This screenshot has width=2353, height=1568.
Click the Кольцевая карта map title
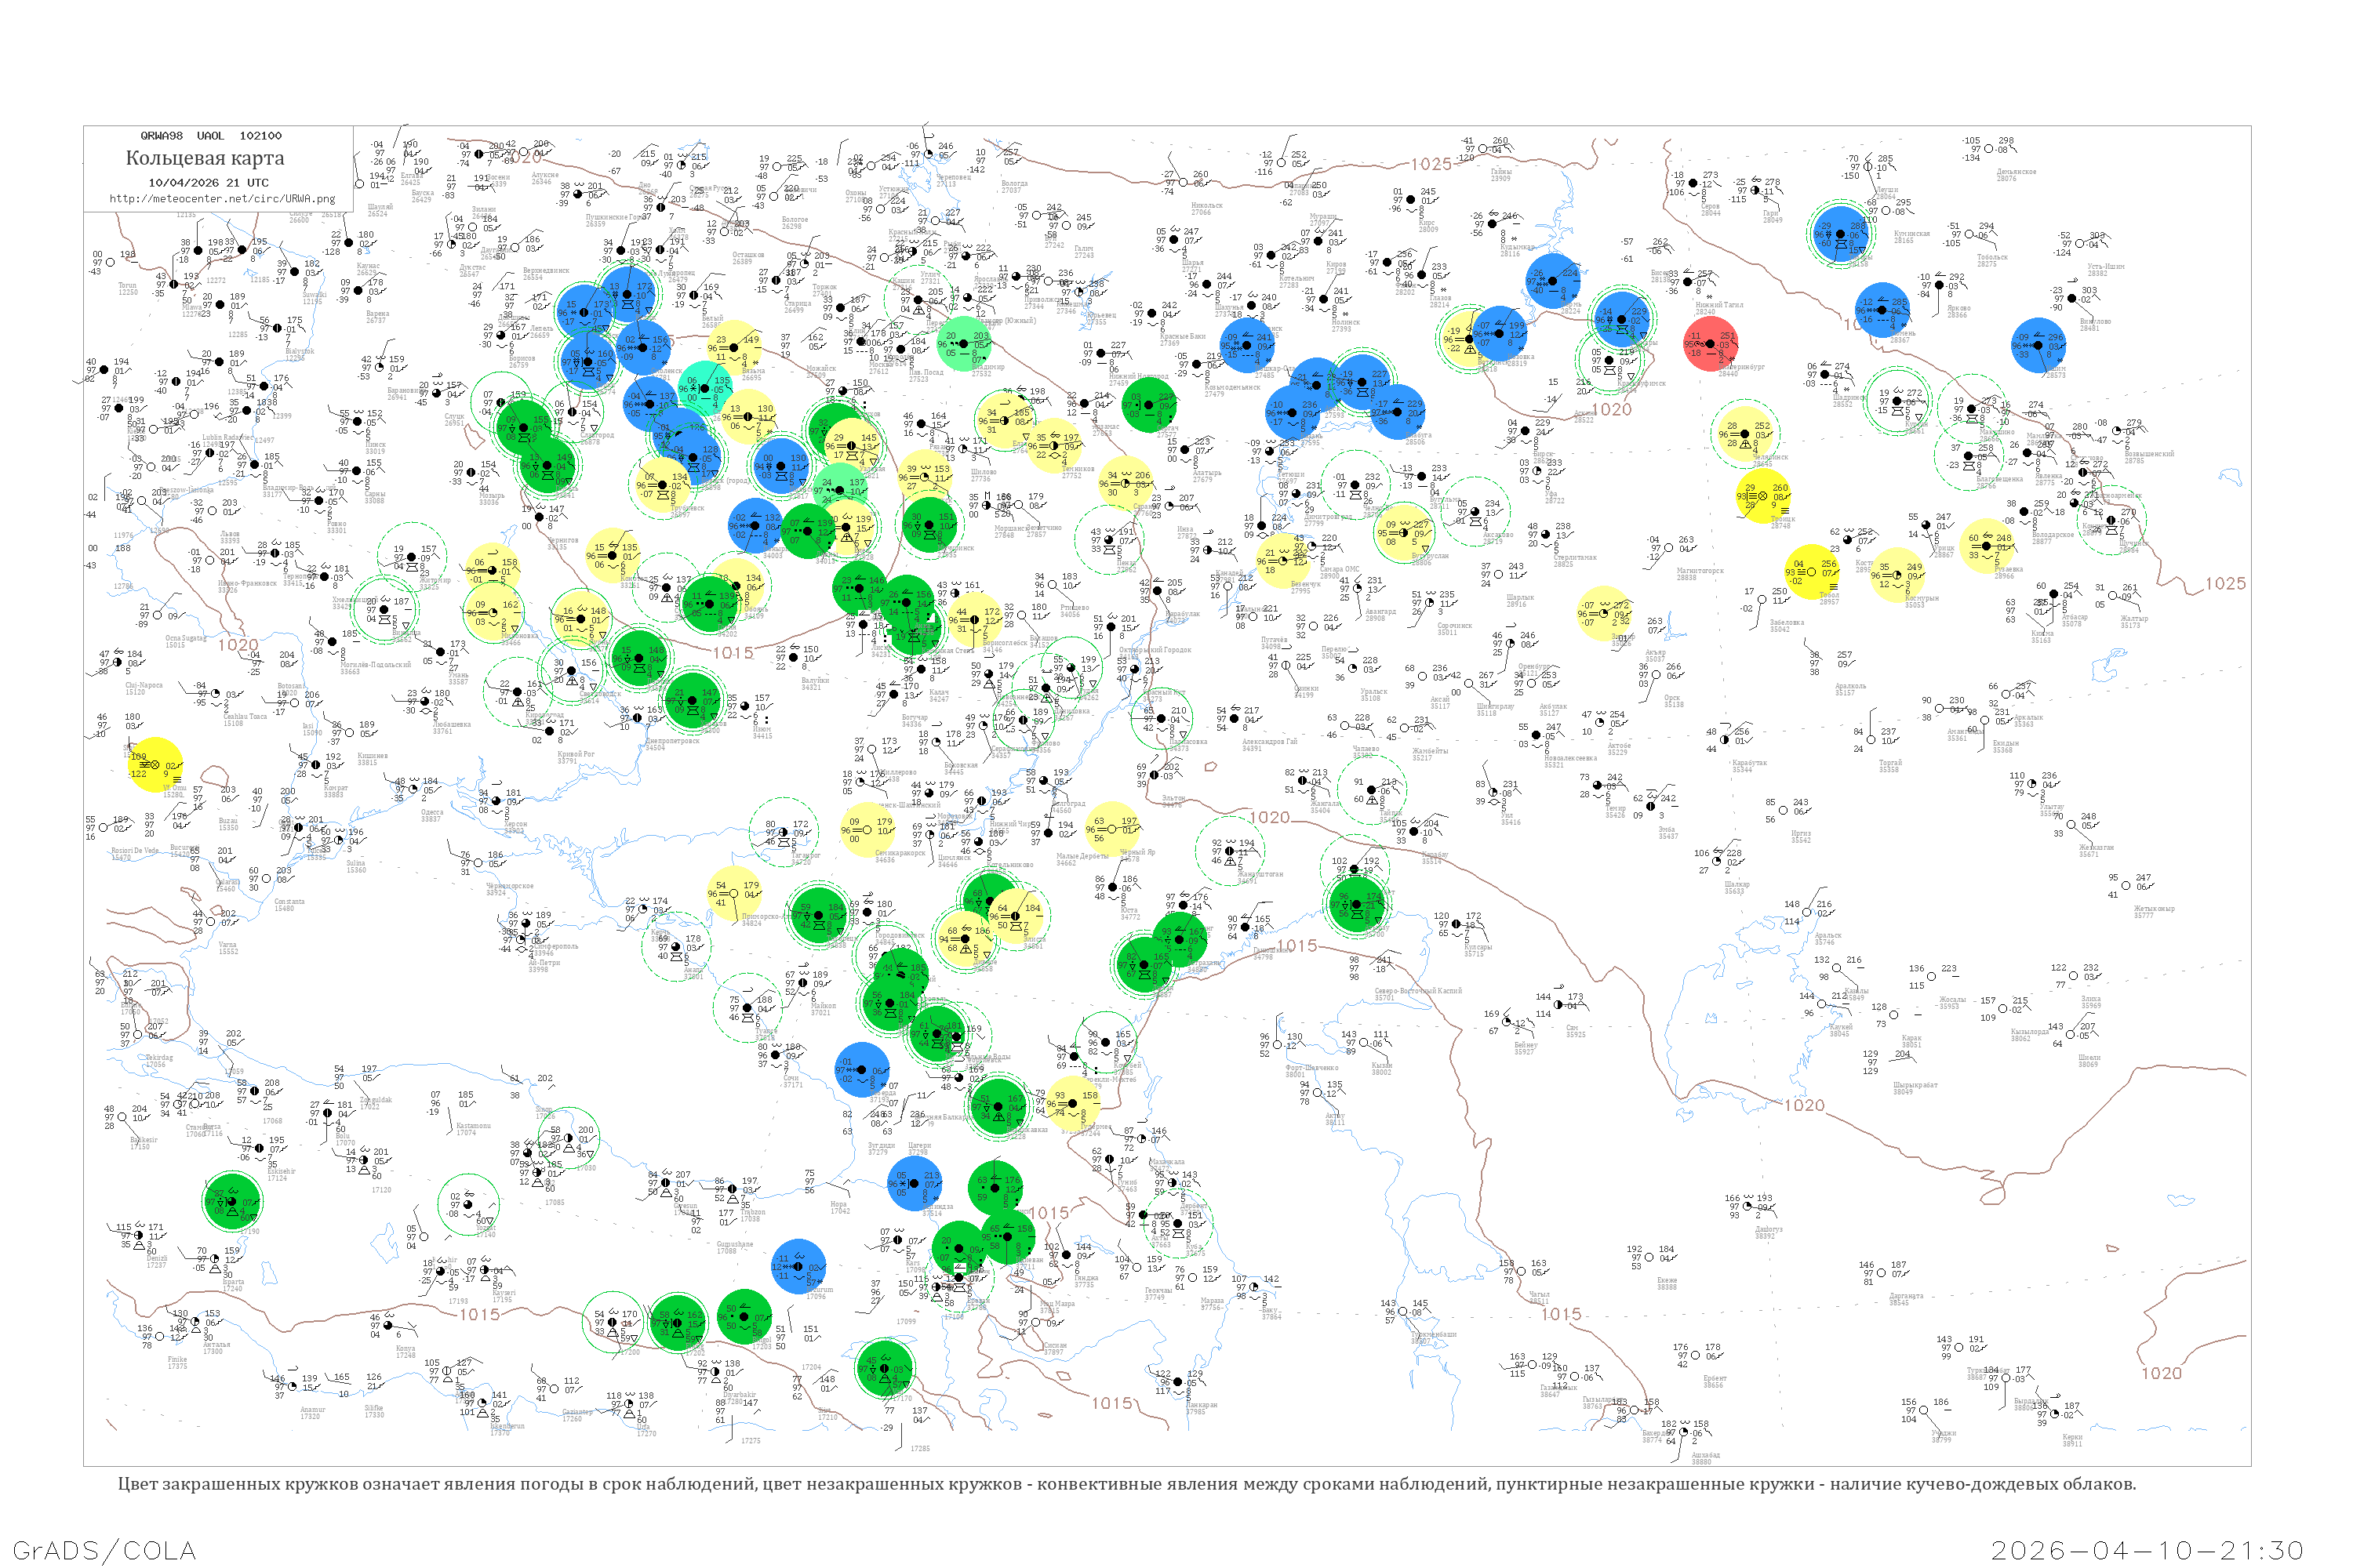205,158
